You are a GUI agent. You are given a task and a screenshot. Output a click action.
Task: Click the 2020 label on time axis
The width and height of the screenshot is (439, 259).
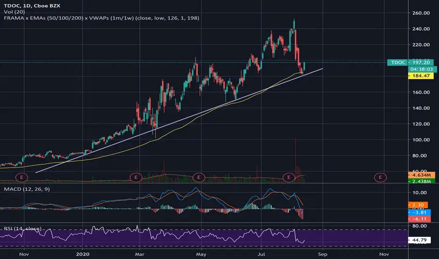(83, 254)
